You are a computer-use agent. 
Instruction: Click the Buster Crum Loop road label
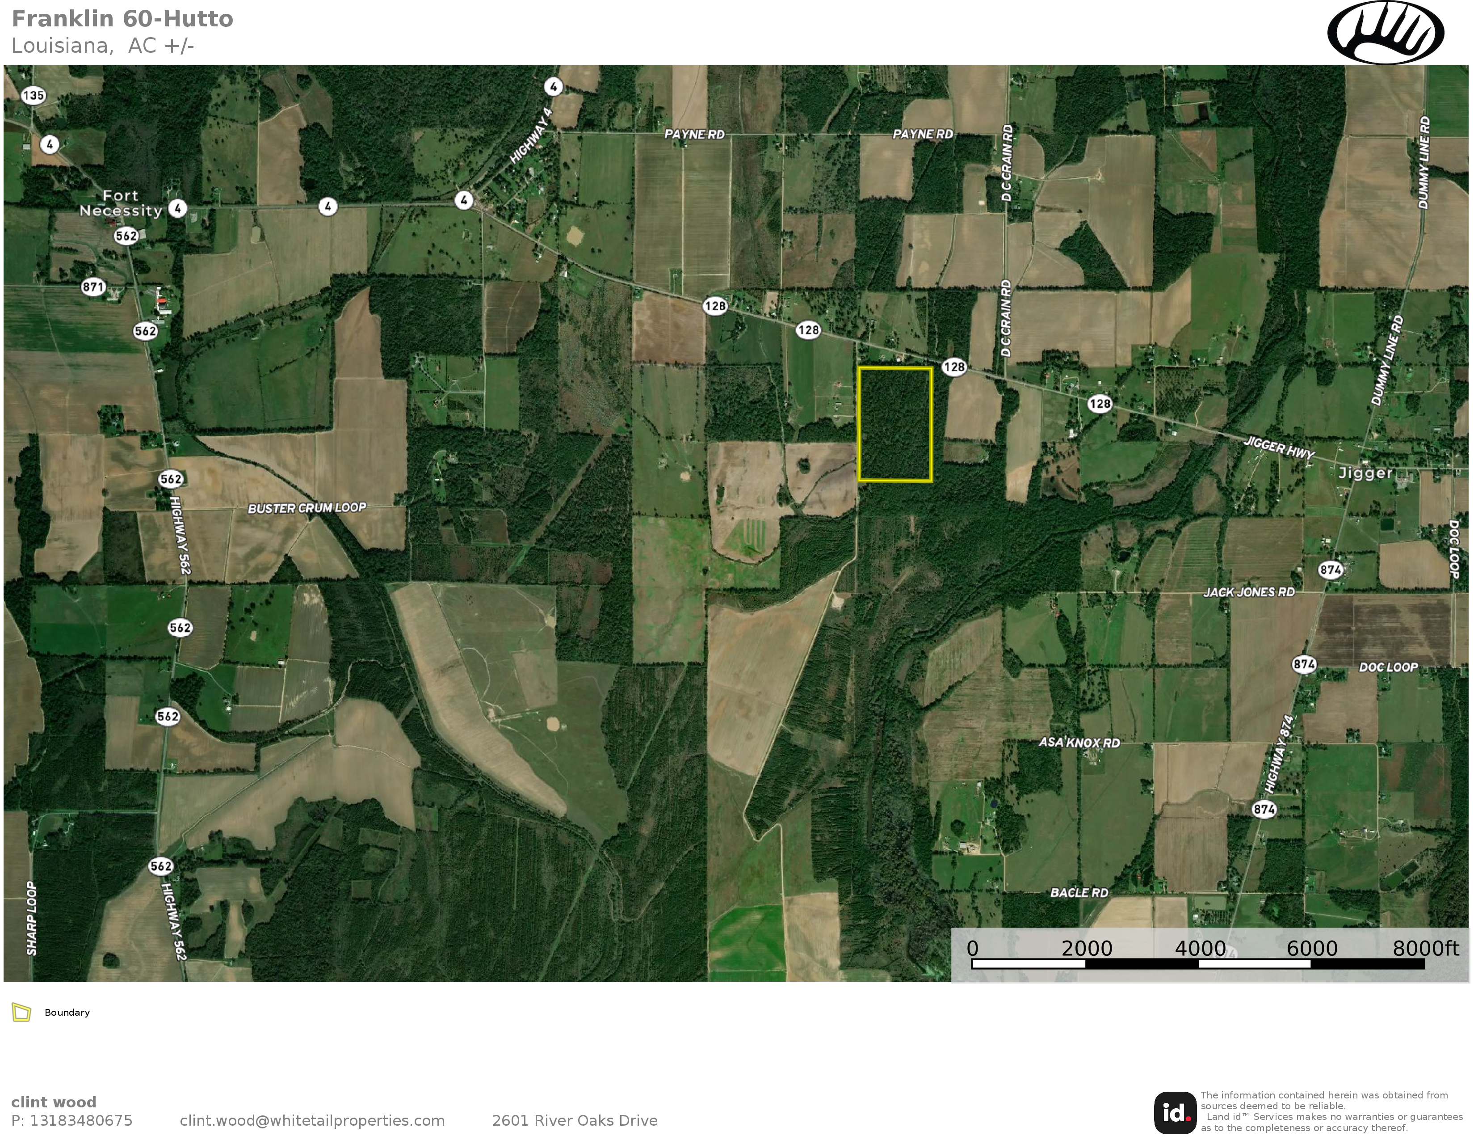tap(307, 508)
